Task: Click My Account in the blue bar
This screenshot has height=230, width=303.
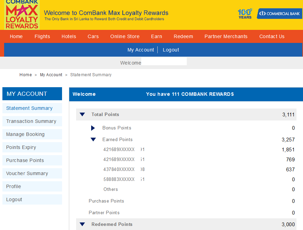Action: (x=141, y=50)
